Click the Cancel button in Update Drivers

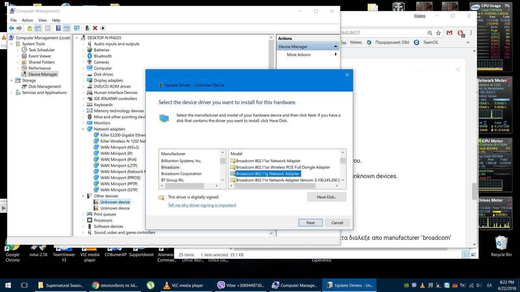337,222
